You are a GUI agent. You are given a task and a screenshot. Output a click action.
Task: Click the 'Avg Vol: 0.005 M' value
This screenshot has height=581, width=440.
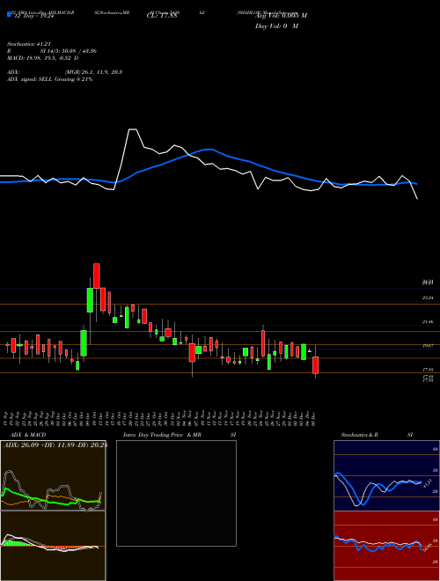coord(281,16)
